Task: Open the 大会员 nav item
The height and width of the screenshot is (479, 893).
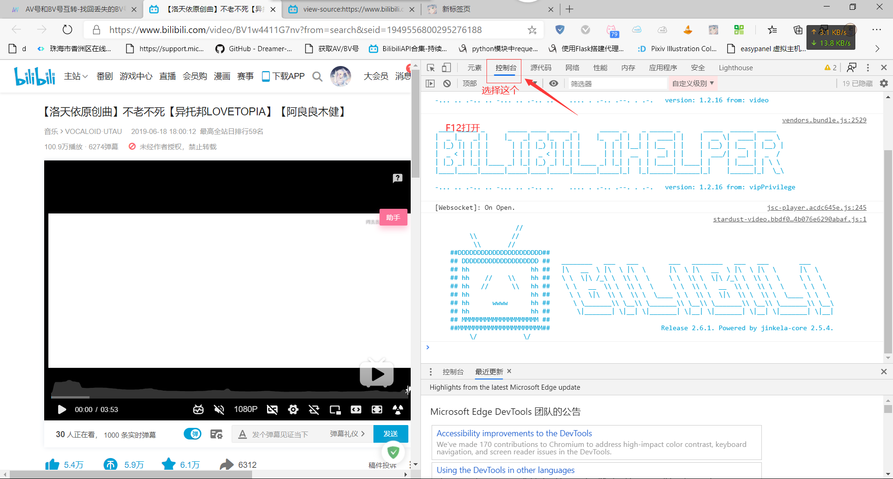Action: [376, 76]
